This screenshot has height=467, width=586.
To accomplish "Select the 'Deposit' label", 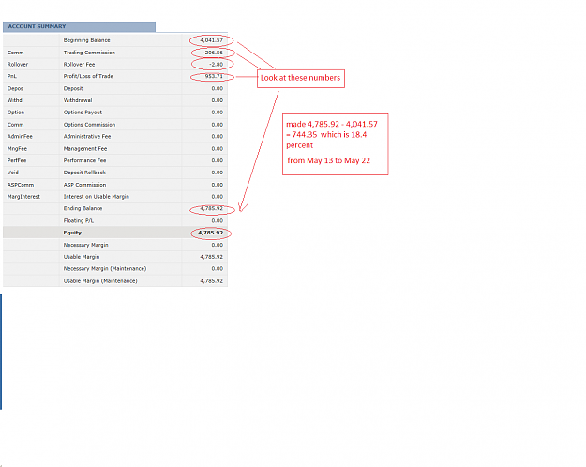I will coord(73,88).
